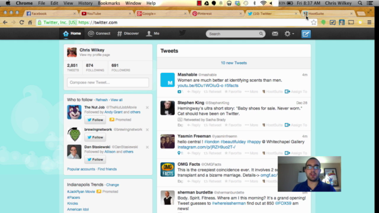Click the browser back arrow

point(5,22)
